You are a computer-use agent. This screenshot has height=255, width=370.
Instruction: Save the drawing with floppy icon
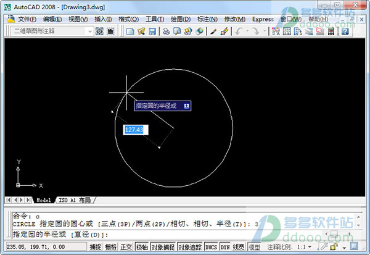[x=152, y=31]
